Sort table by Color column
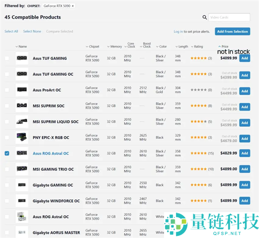Viewport: 259px width, 238px height. (x=161, y=47)
